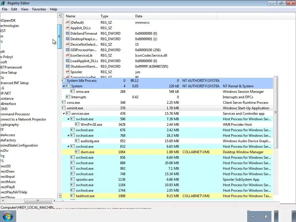Collapse svchost.exe PID 596 node
This screenshot has width=296, height=222.
(68, 119)
